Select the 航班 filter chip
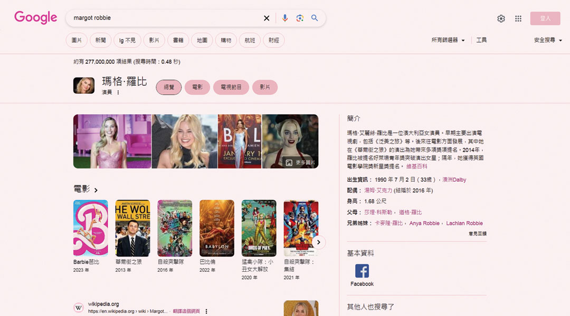This screenshot has height=316, width=570. 250,40
